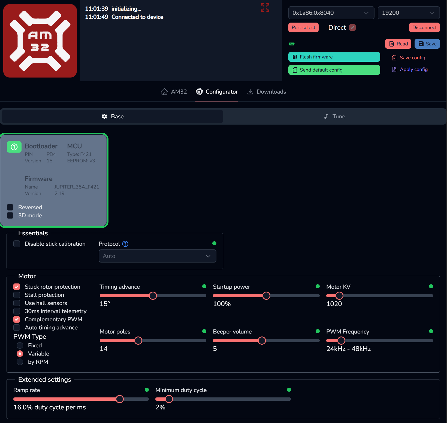Click the Motor KV slider handle
The width and height of the screenshot is (447, 423).
point(339,296)
